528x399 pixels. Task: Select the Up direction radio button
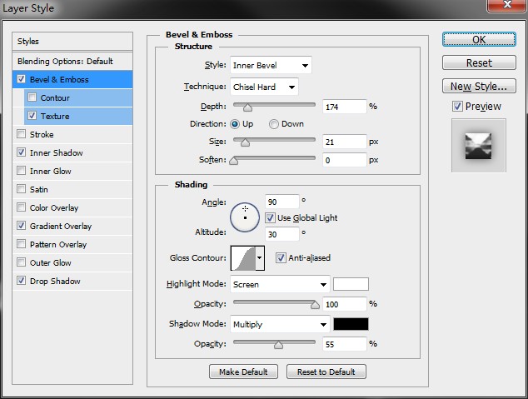[235, 124]
